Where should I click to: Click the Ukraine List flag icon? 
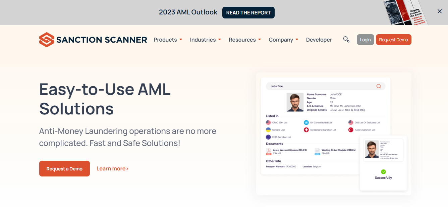268,130
